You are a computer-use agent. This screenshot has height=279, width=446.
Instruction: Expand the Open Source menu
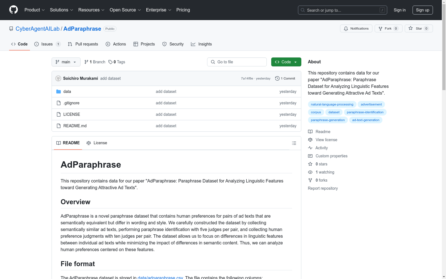(125, 10)
